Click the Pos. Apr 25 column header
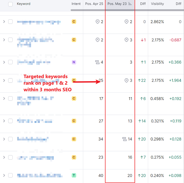184x183 pixels. tap(94, 4)
